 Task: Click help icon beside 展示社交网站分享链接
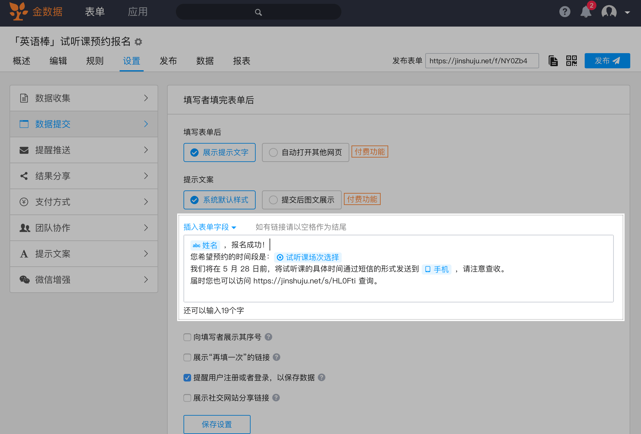pyautogui.click(x=276, y=398)
